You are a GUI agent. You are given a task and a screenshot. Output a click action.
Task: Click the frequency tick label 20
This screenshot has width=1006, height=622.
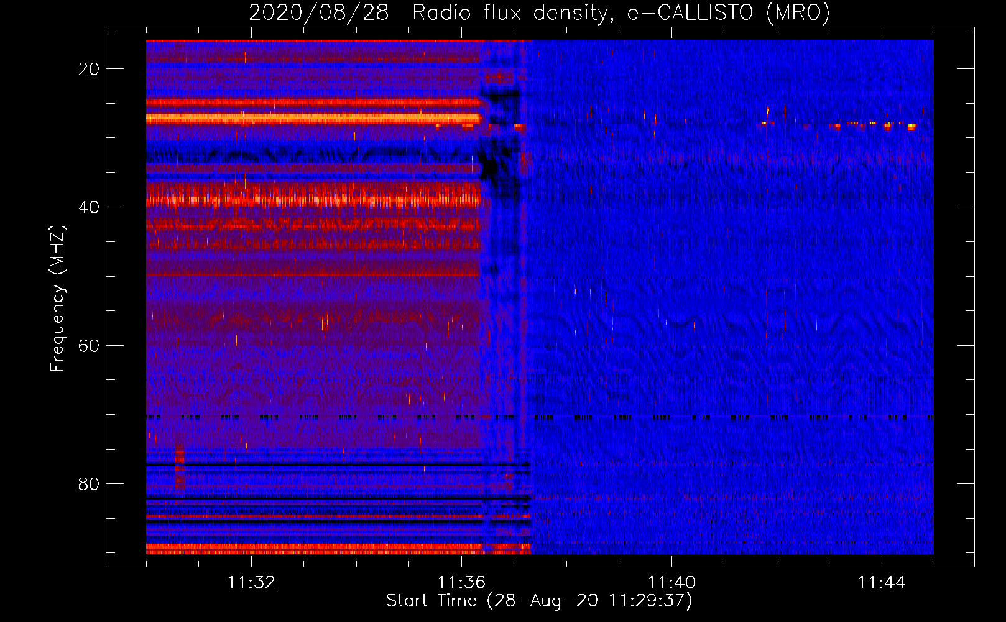pos(89,69)
